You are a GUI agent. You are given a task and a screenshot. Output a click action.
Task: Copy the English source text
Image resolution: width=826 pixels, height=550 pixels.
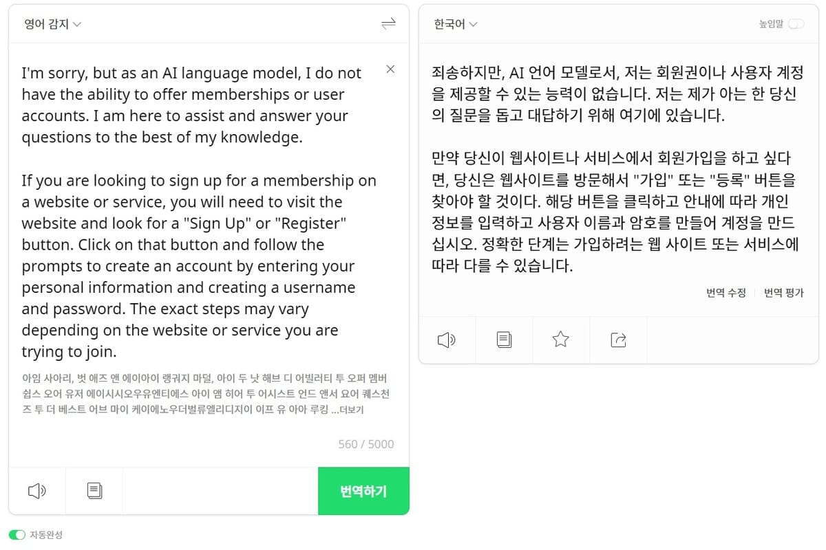tap(94, 491)
